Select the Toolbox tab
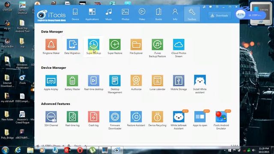Viewport: 274px width, 154px height. point(192,14)
